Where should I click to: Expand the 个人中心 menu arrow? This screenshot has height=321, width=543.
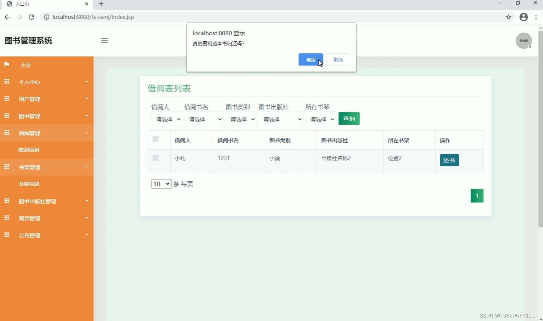click(87, 82)
